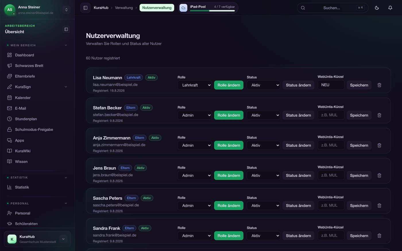This screenshot has height=251, width=402.
Task: Collapse the Statistik section chevron
Action: pos(66,178)
